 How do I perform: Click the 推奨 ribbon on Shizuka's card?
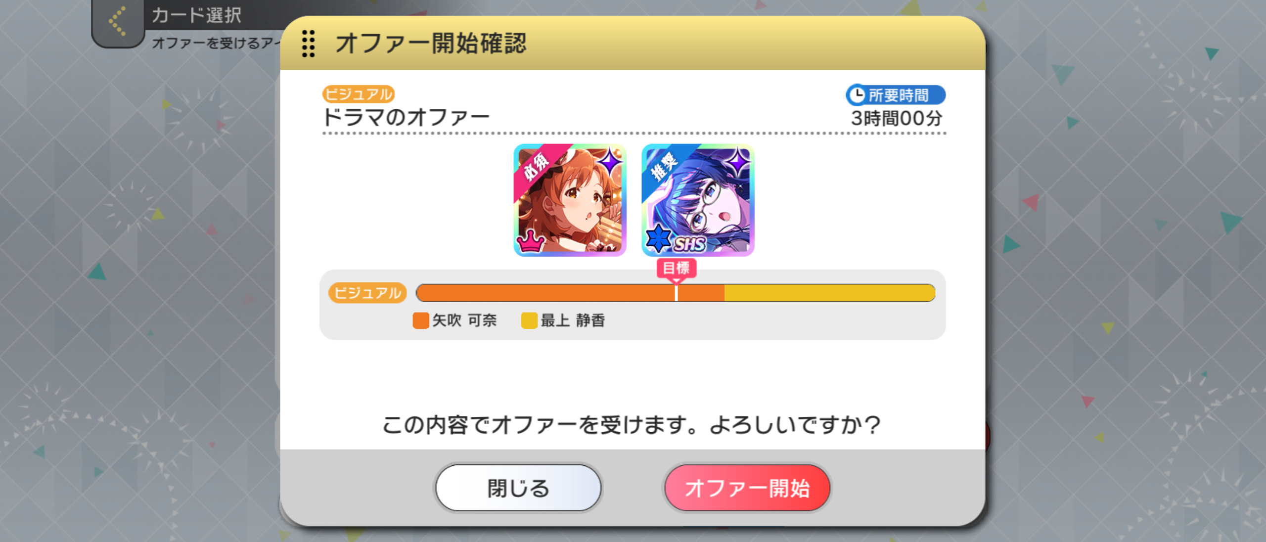[x=664, y=167]
